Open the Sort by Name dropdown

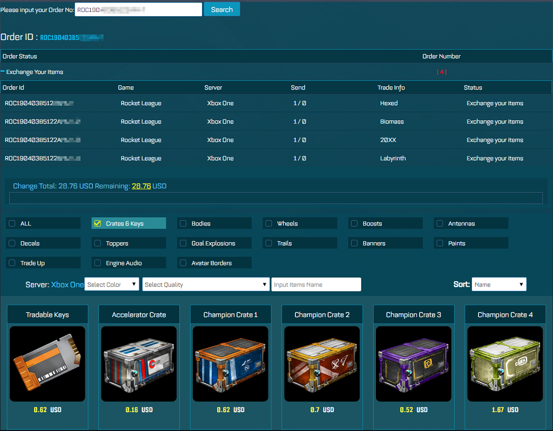(499, 284)
